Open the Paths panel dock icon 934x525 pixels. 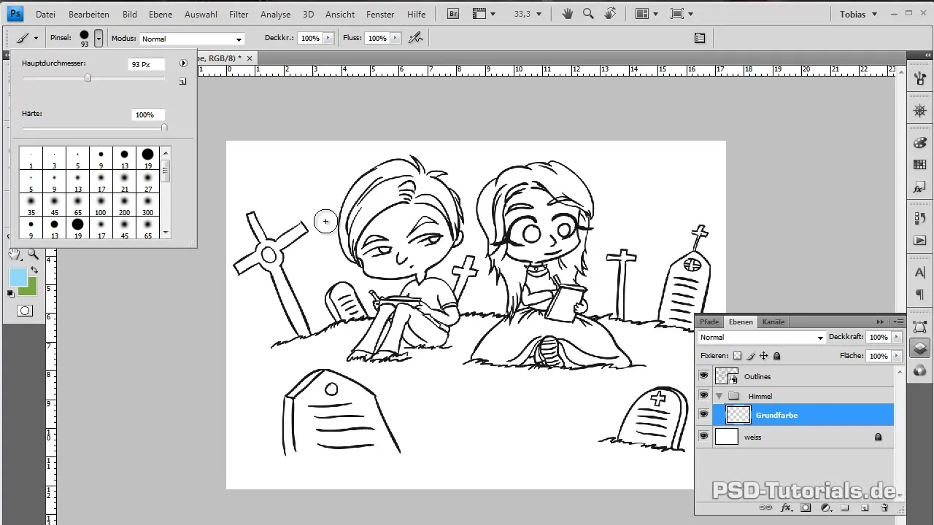point(919,327)
